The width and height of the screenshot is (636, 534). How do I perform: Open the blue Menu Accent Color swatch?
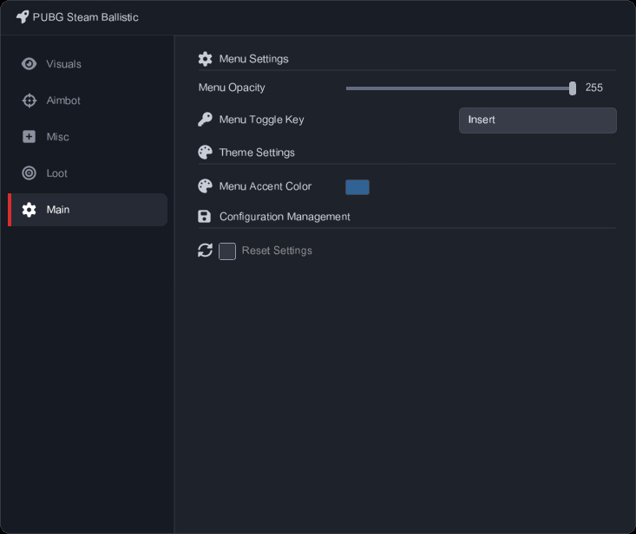pyautogui.click(x=357, y=187)
